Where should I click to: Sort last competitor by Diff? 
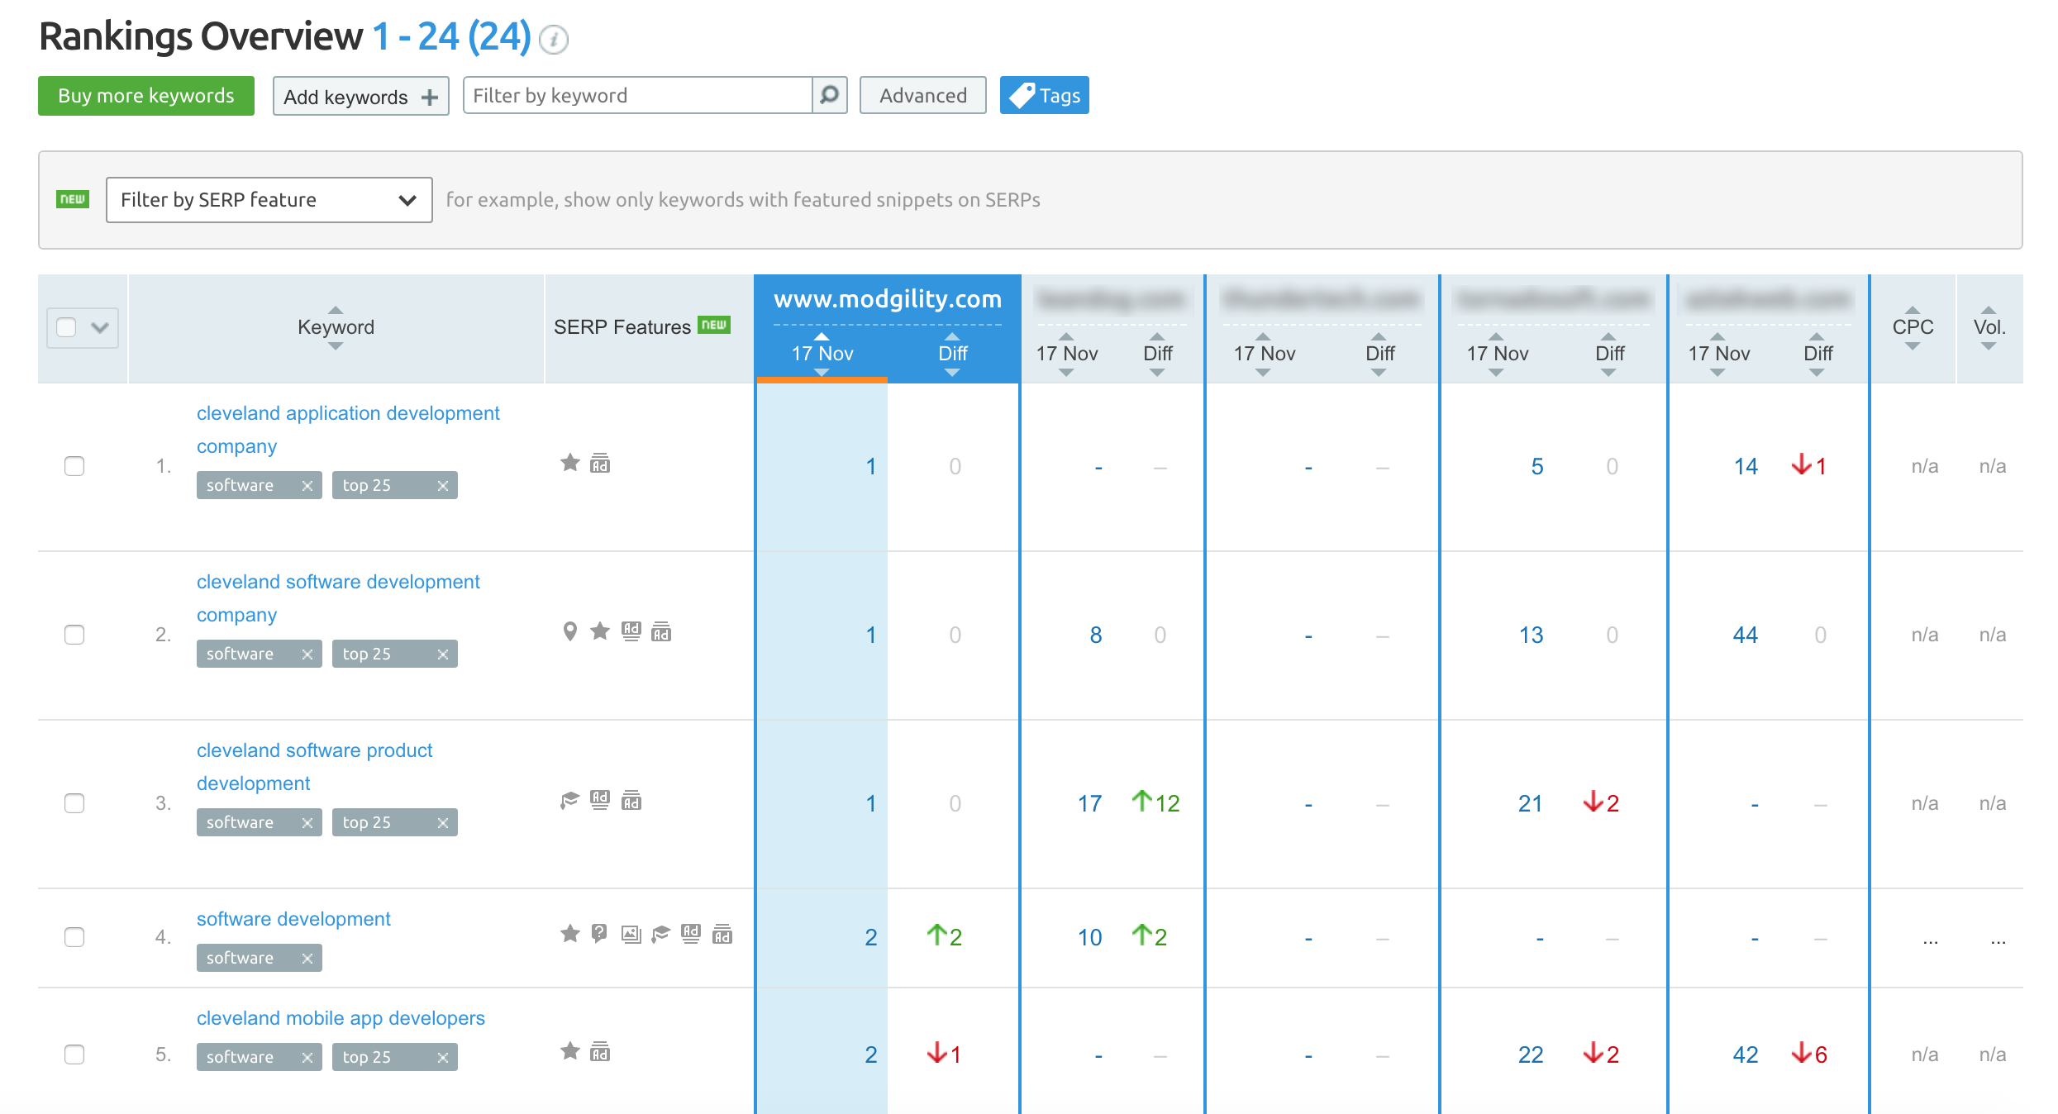1817,354
